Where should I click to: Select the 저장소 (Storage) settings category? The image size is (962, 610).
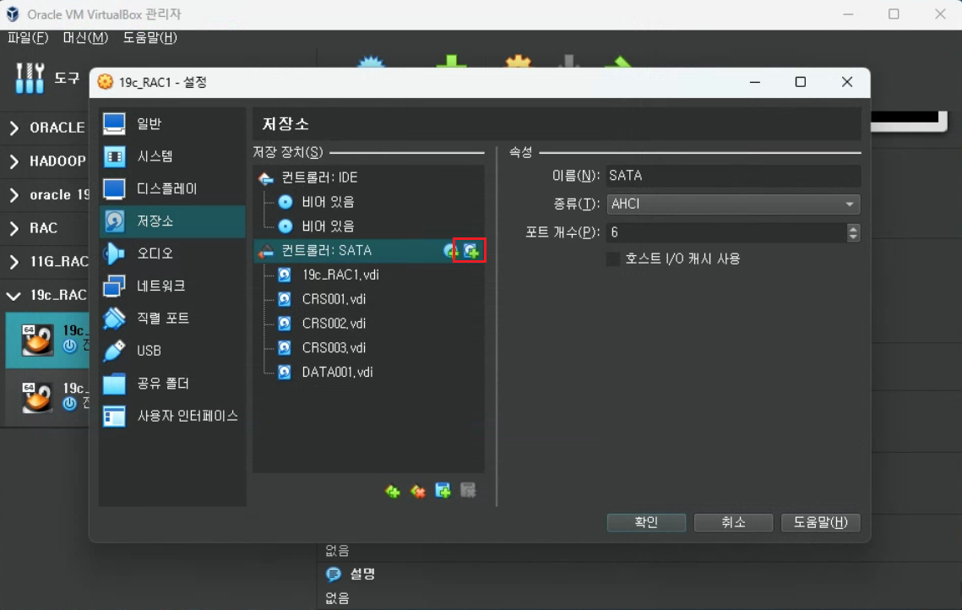[172, 221]
